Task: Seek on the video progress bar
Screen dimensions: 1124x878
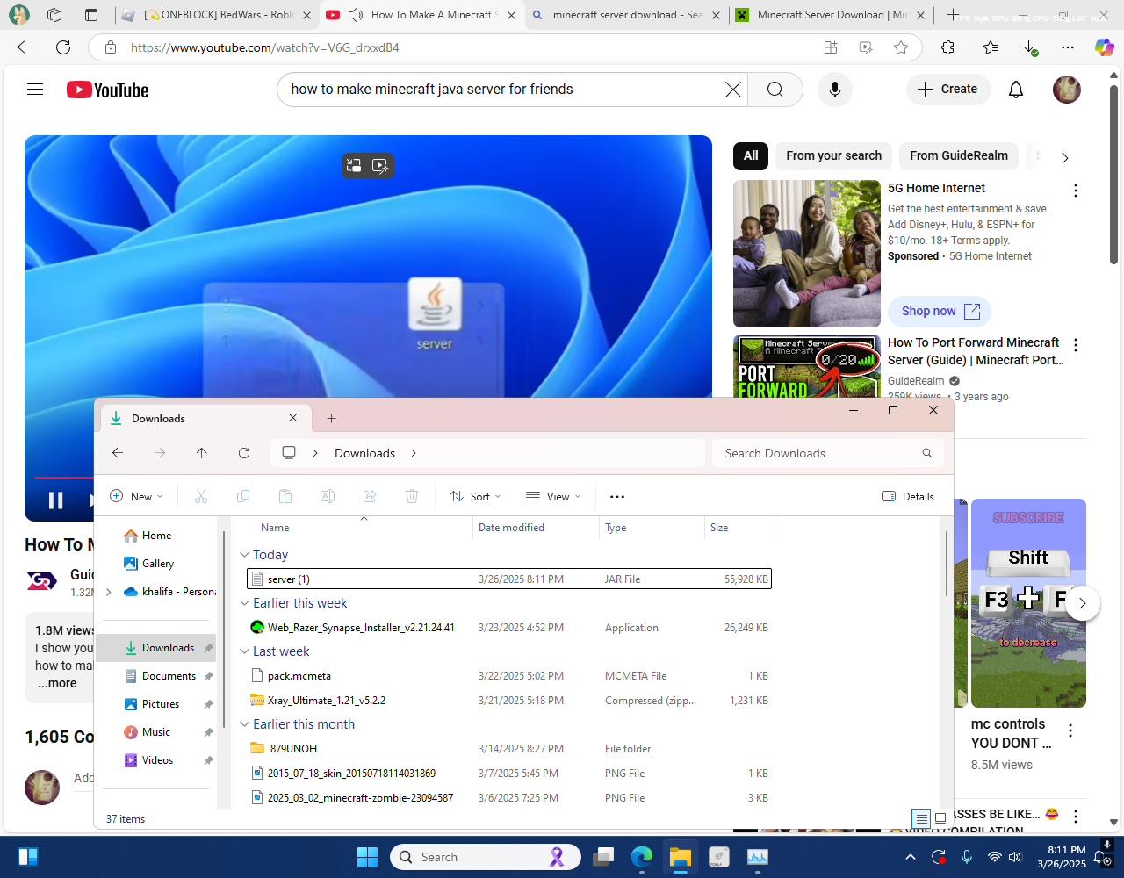Action: (65, 478)
